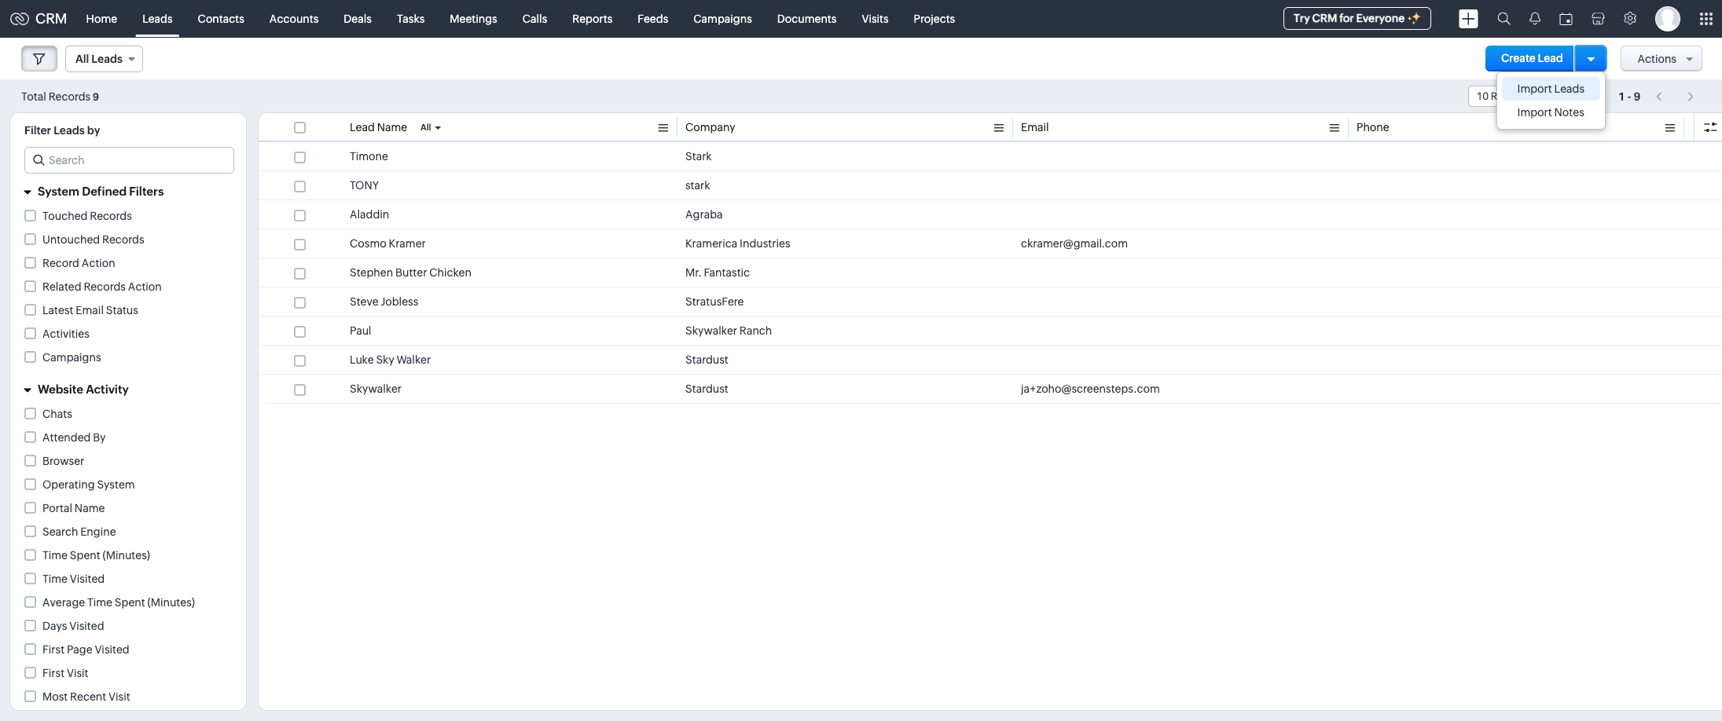This screenshot has width=1722, height=721.
Task: Expand the Actions dropdown
Action: (1661, 59)
